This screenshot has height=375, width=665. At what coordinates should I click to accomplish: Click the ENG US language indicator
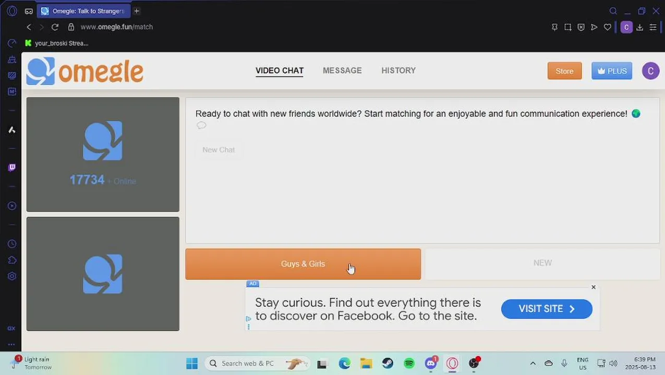point(583,363)
